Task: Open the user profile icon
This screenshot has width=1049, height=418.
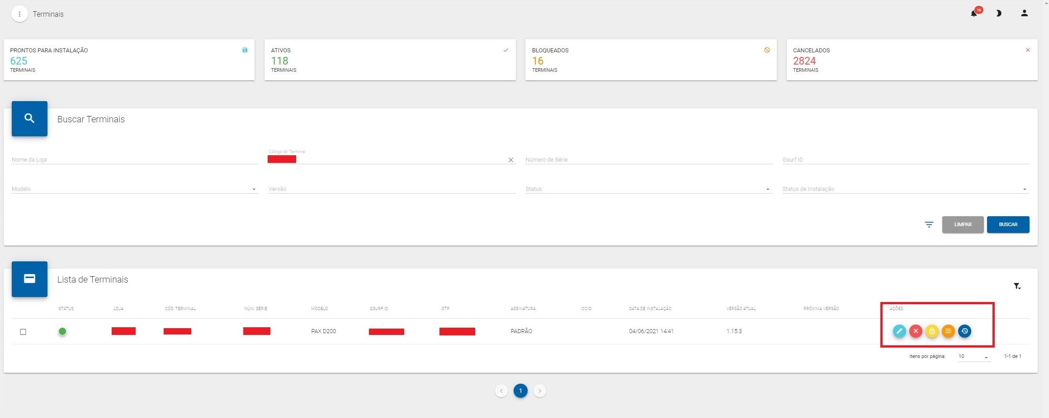Action: coord(1024,14)
